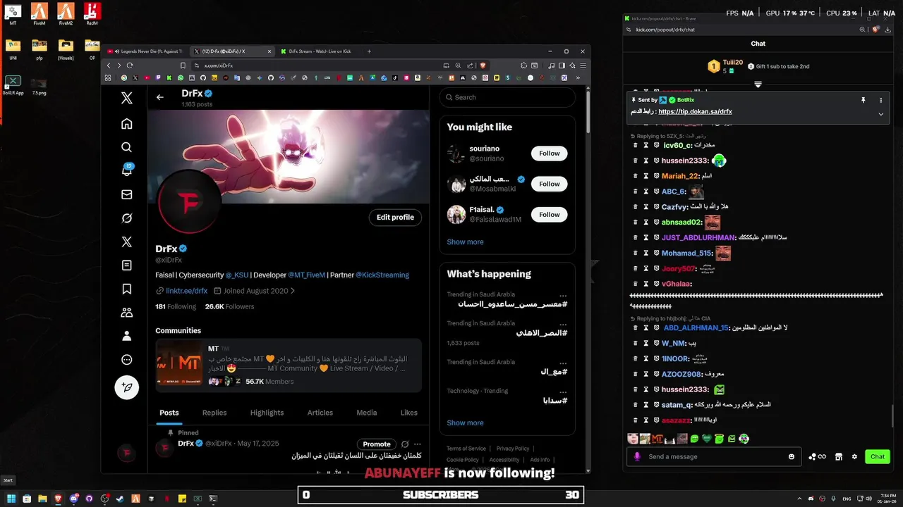903x507 pixels.
Task: Follow the @Mosabmalki account
Action: (x=550, y=184)
